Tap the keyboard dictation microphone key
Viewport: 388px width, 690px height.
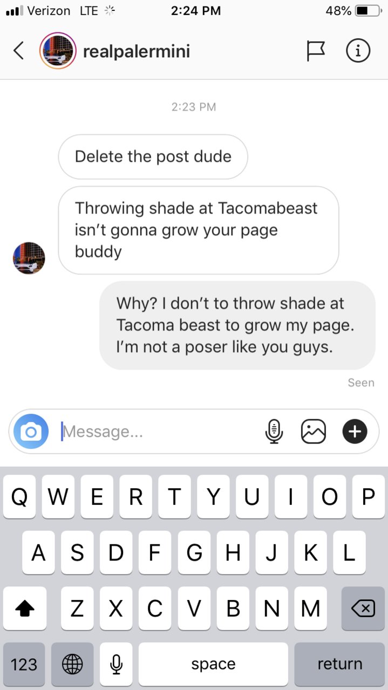point(116,664)
